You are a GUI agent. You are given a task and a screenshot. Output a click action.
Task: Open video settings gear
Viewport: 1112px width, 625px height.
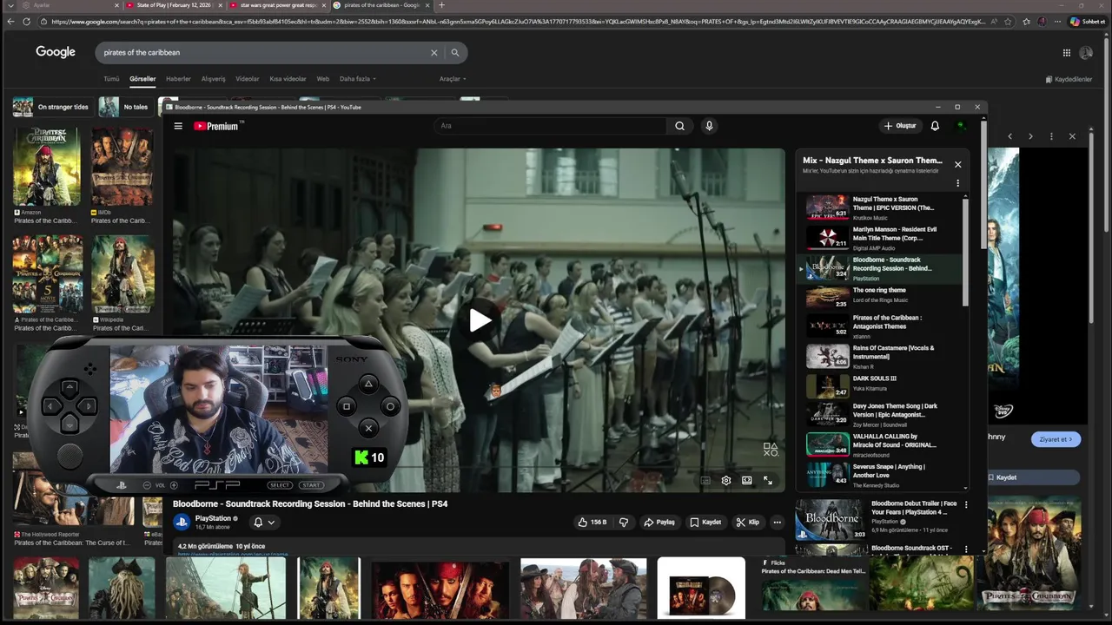pyautogui.click(x=726, y=480)
